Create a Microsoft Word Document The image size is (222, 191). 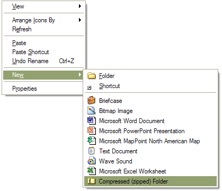(x=150, y=121)
